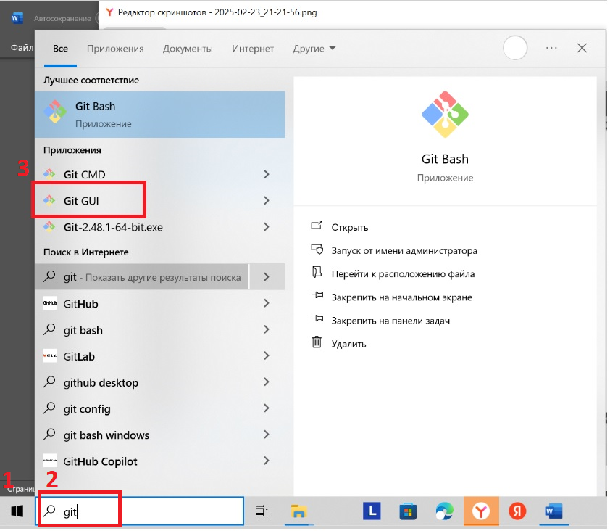Open Yandex Browser on taskbar
610x531 pixels.
(x=481, y=511)
